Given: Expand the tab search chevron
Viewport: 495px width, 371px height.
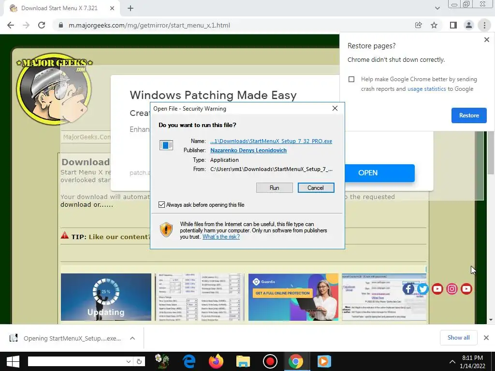Looking at the screenshot, I should click(437, 8).
